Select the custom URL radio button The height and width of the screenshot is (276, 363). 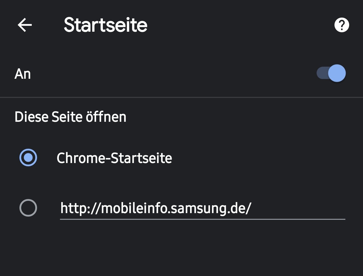[x=28, y=208]
